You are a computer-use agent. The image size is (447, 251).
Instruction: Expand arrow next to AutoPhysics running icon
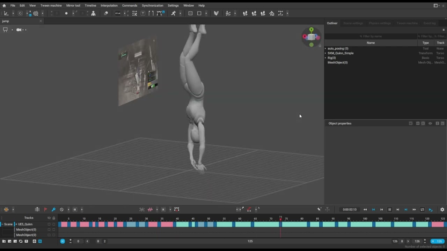pyautogui.click(x=180, y=13)
